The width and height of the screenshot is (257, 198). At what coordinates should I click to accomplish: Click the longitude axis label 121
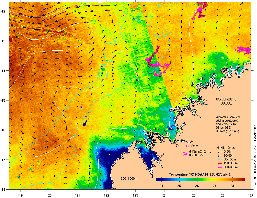point(78,195)
